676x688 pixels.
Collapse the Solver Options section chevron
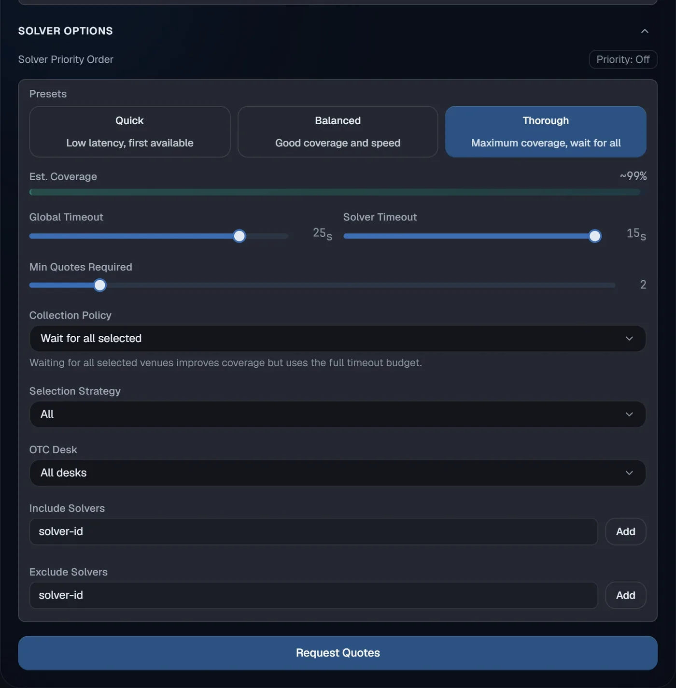(x=644, y=31)
